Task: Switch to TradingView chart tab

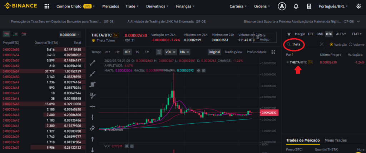Action: coord(233,52)
